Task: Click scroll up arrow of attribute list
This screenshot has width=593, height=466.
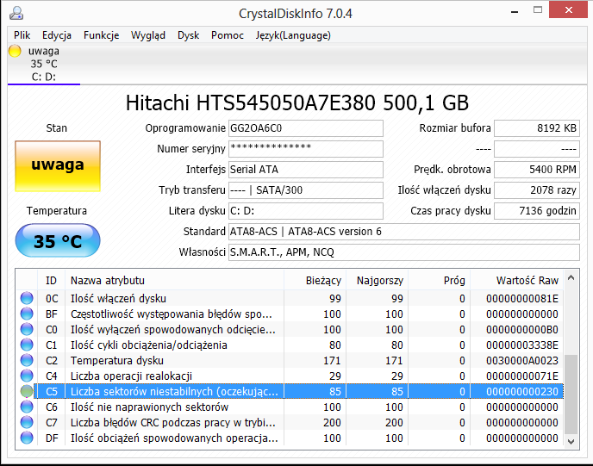Action: [x=571, y=277]
